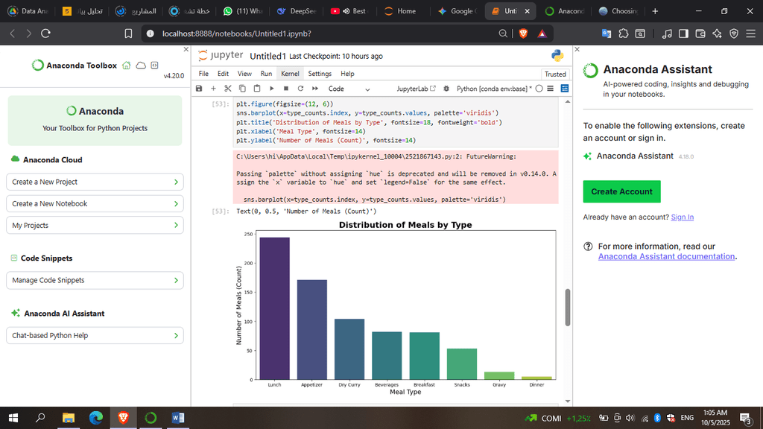
Task: Toggle the Brave sidebar panel icon
Action: (683, 34)
